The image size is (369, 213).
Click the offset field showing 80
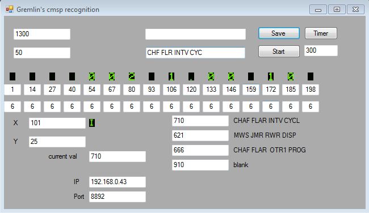[132, 90]
